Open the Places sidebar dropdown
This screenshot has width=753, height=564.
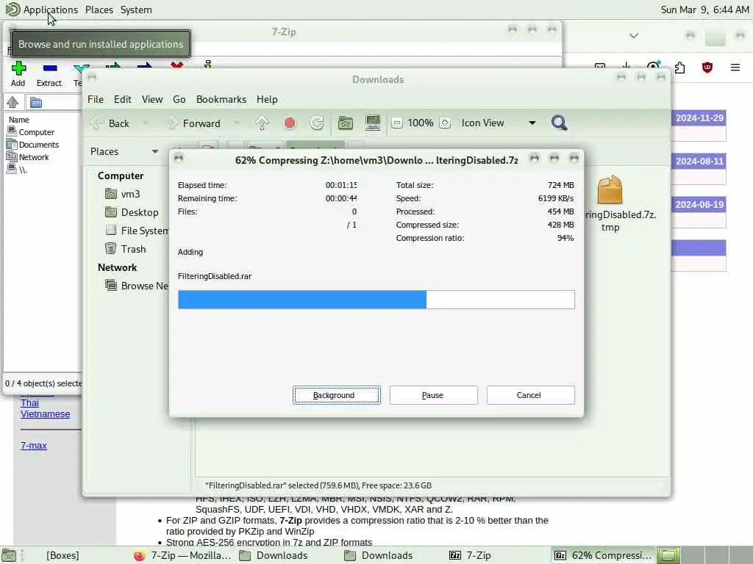pyautogui.click(x=154, y=151)
